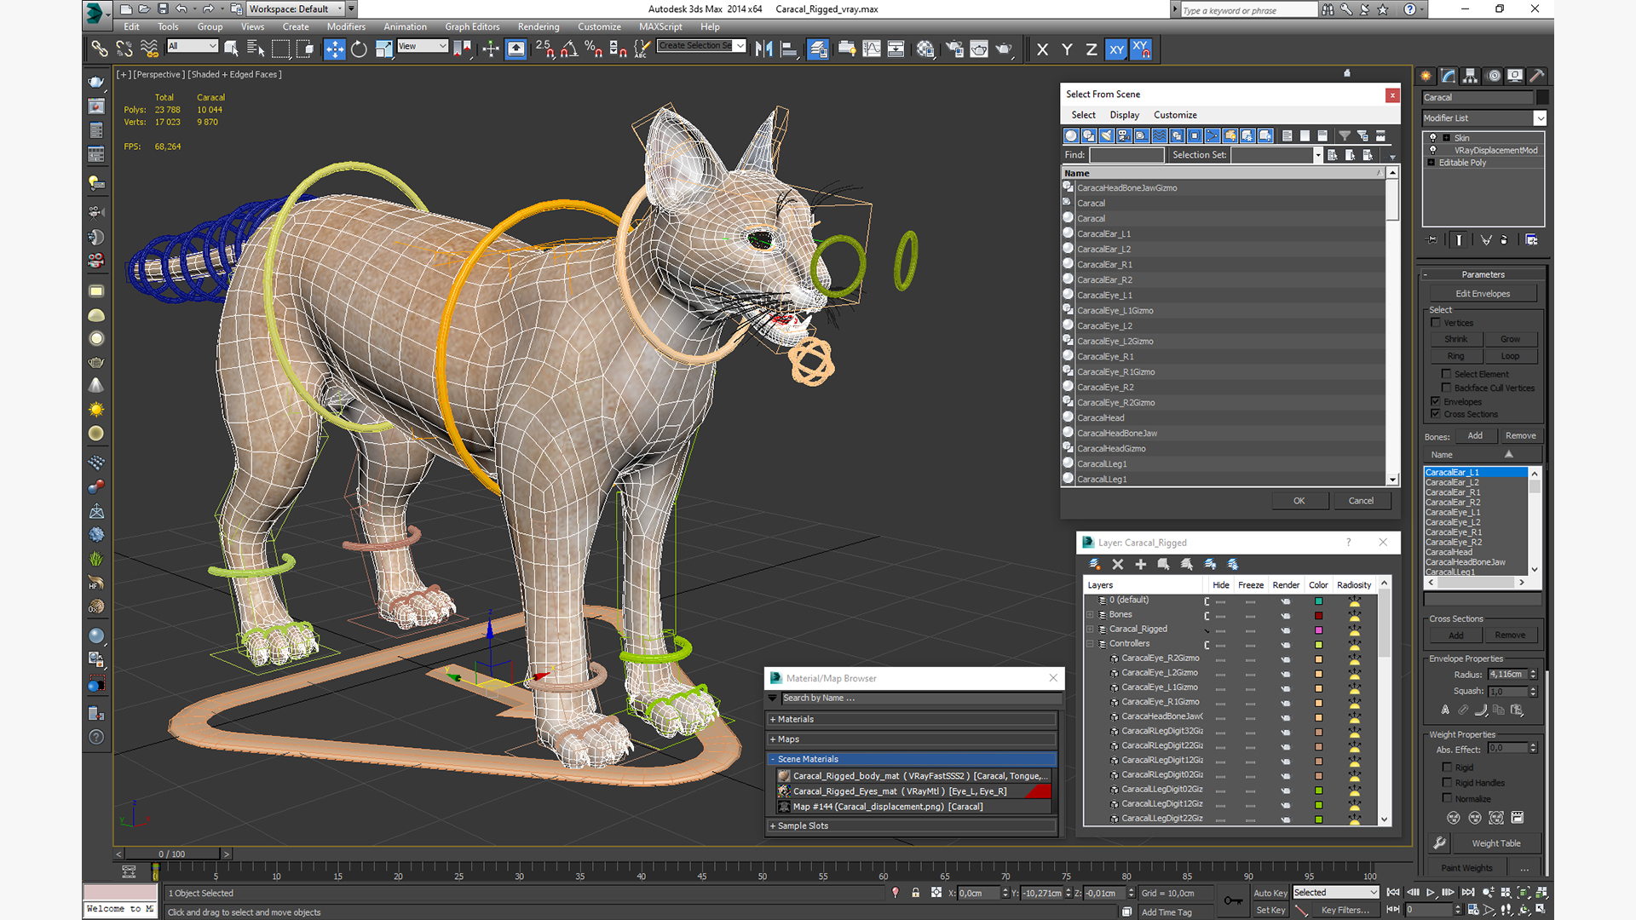Uncheck the Cross Sections checkbox

[1436, 414]
